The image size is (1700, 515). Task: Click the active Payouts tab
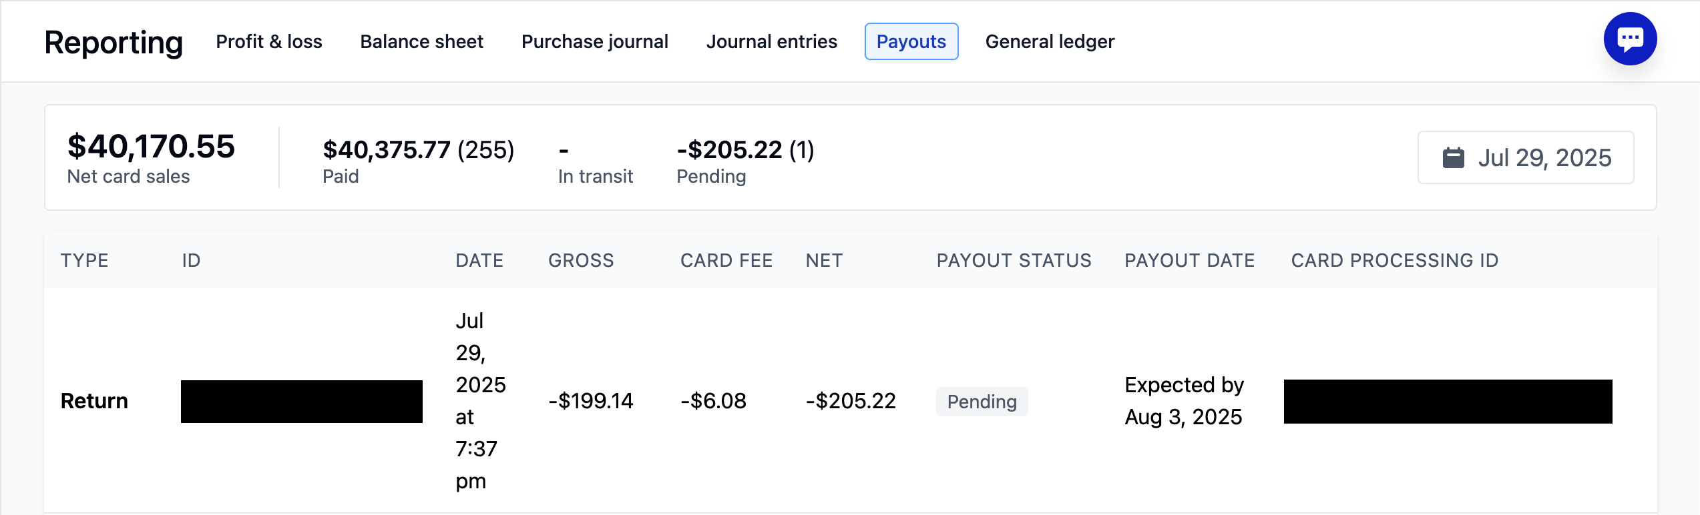coord(911,41)
